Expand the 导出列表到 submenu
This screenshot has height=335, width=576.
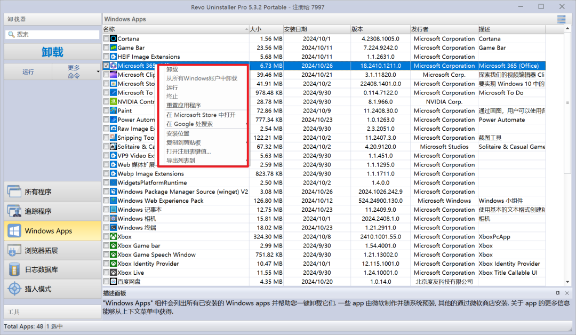tap(246, 161)
